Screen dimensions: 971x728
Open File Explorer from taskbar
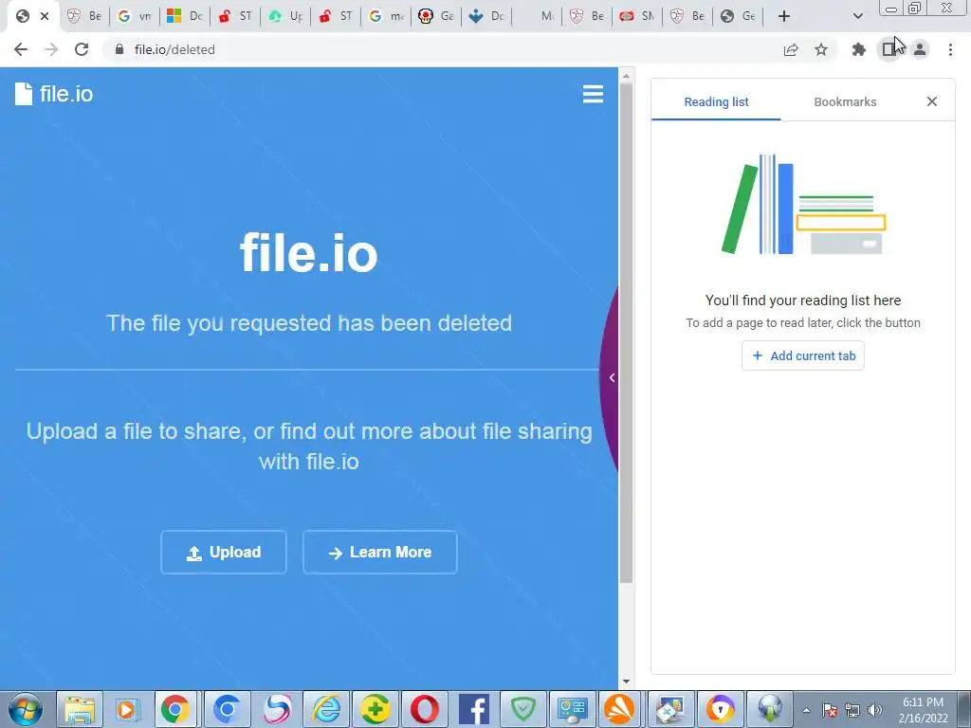coord(80,709)
